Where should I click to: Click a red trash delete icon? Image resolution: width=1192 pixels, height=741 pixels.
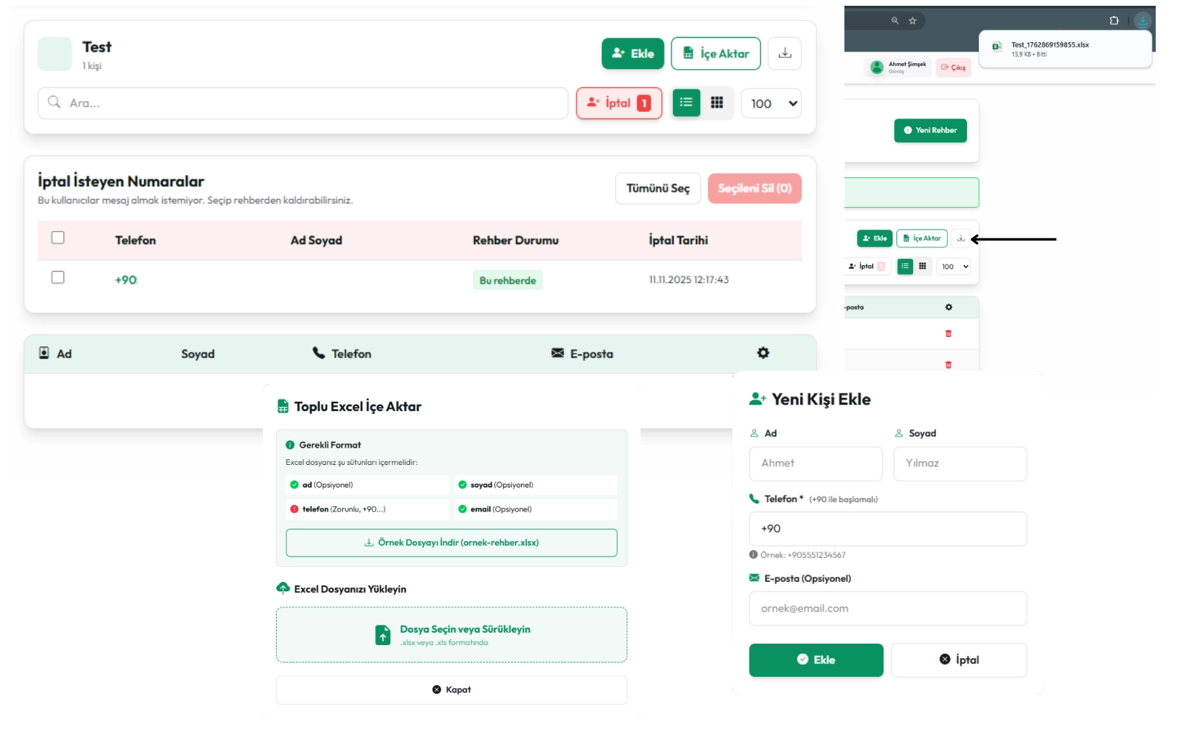[949, 333]
